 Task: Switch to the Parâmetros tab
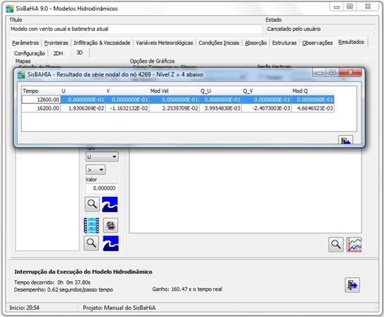(x=25, y=43)
